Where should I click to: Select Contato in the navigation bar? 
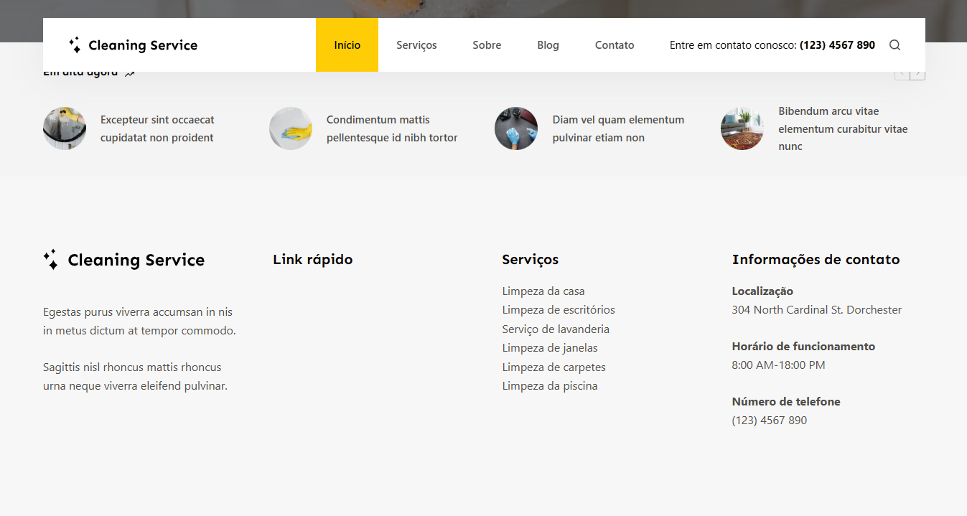[615, 45]
